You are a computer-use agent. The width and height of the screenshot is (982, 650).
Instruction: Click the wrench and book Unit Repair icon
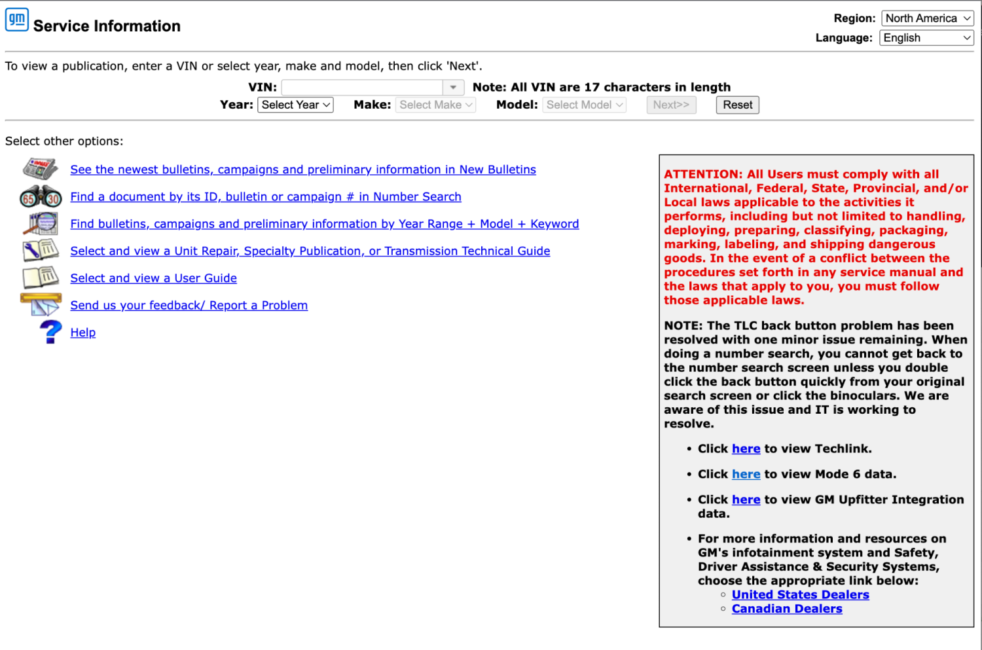point(41,251)
